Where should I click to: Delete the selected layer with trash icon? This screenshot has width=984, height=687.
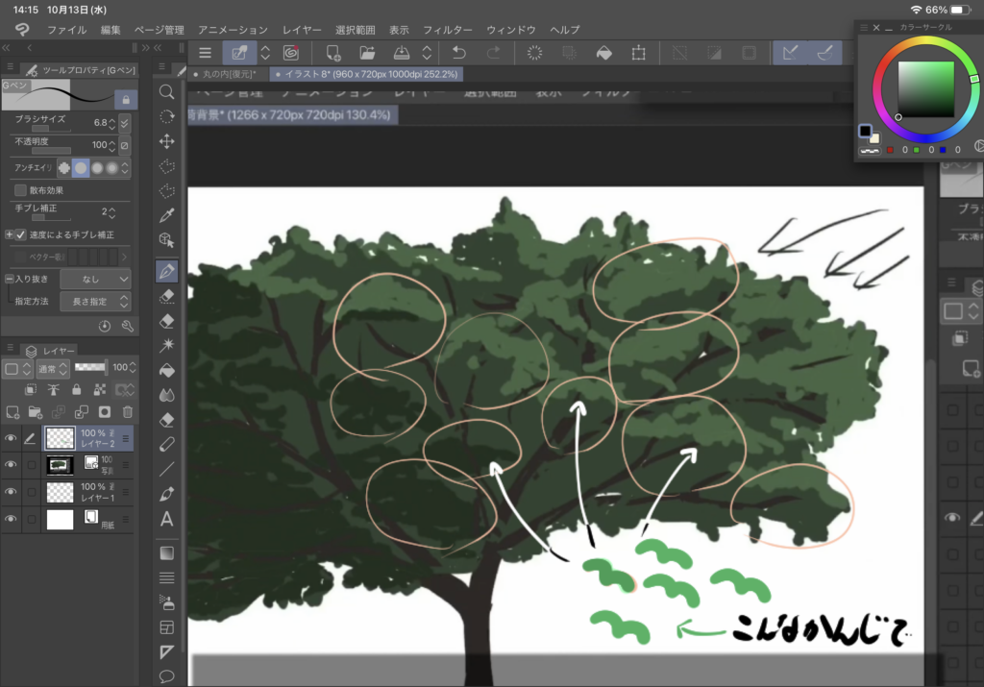pyautogui.click(x=128, y=411)
